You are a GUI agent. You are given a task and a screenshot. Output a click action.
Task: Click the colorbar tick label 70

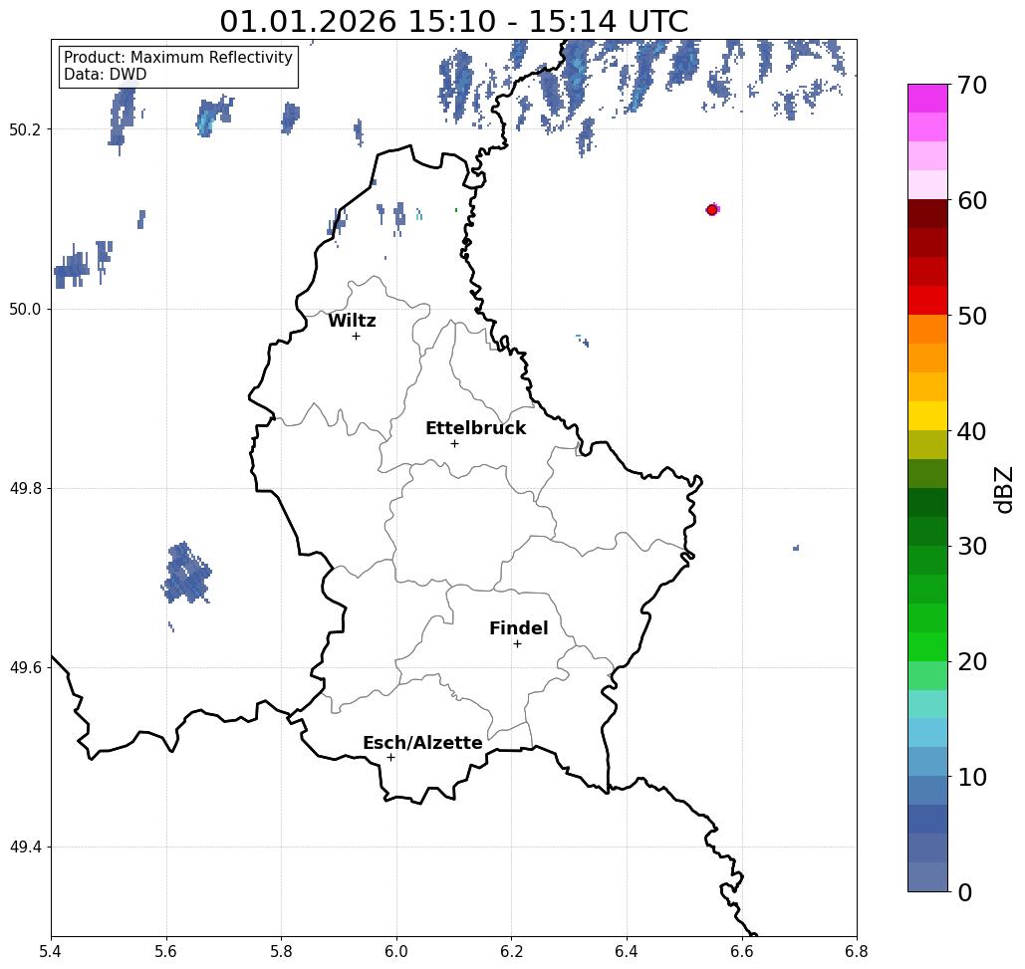pyautogui.click(x=972, y=85)
